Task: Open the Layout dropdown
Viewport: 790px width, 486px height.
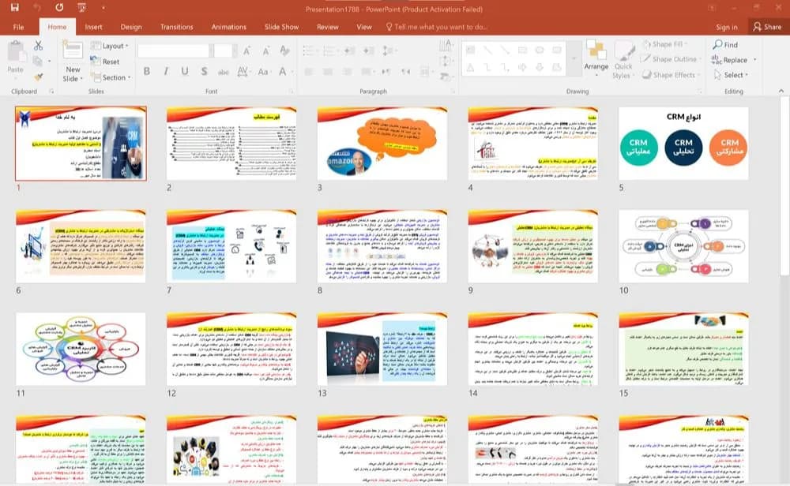Action: pos(109,46)
